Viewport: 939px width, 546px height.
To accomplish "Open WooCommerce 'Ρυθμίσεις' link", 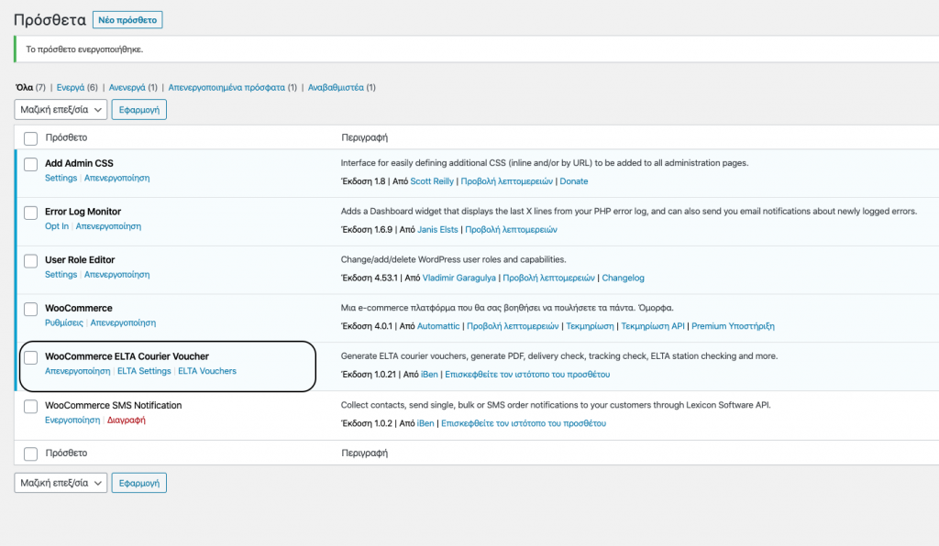I will [64, 322].
